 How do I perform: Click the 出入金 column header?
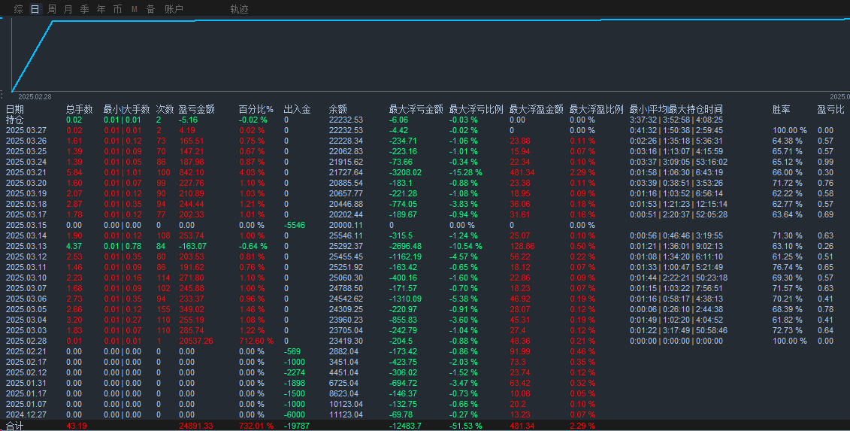pyautogui.click(x=297, y=109)
